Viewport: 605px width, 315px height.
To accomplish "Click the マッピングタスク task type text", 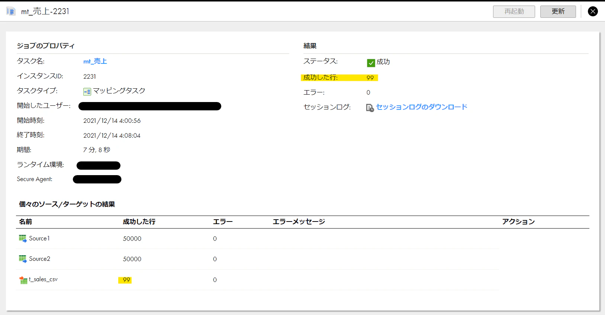I will (119, 91).
